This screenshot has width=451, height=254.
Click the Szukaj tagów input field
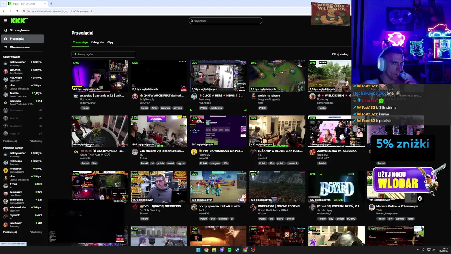click(103, 54)
